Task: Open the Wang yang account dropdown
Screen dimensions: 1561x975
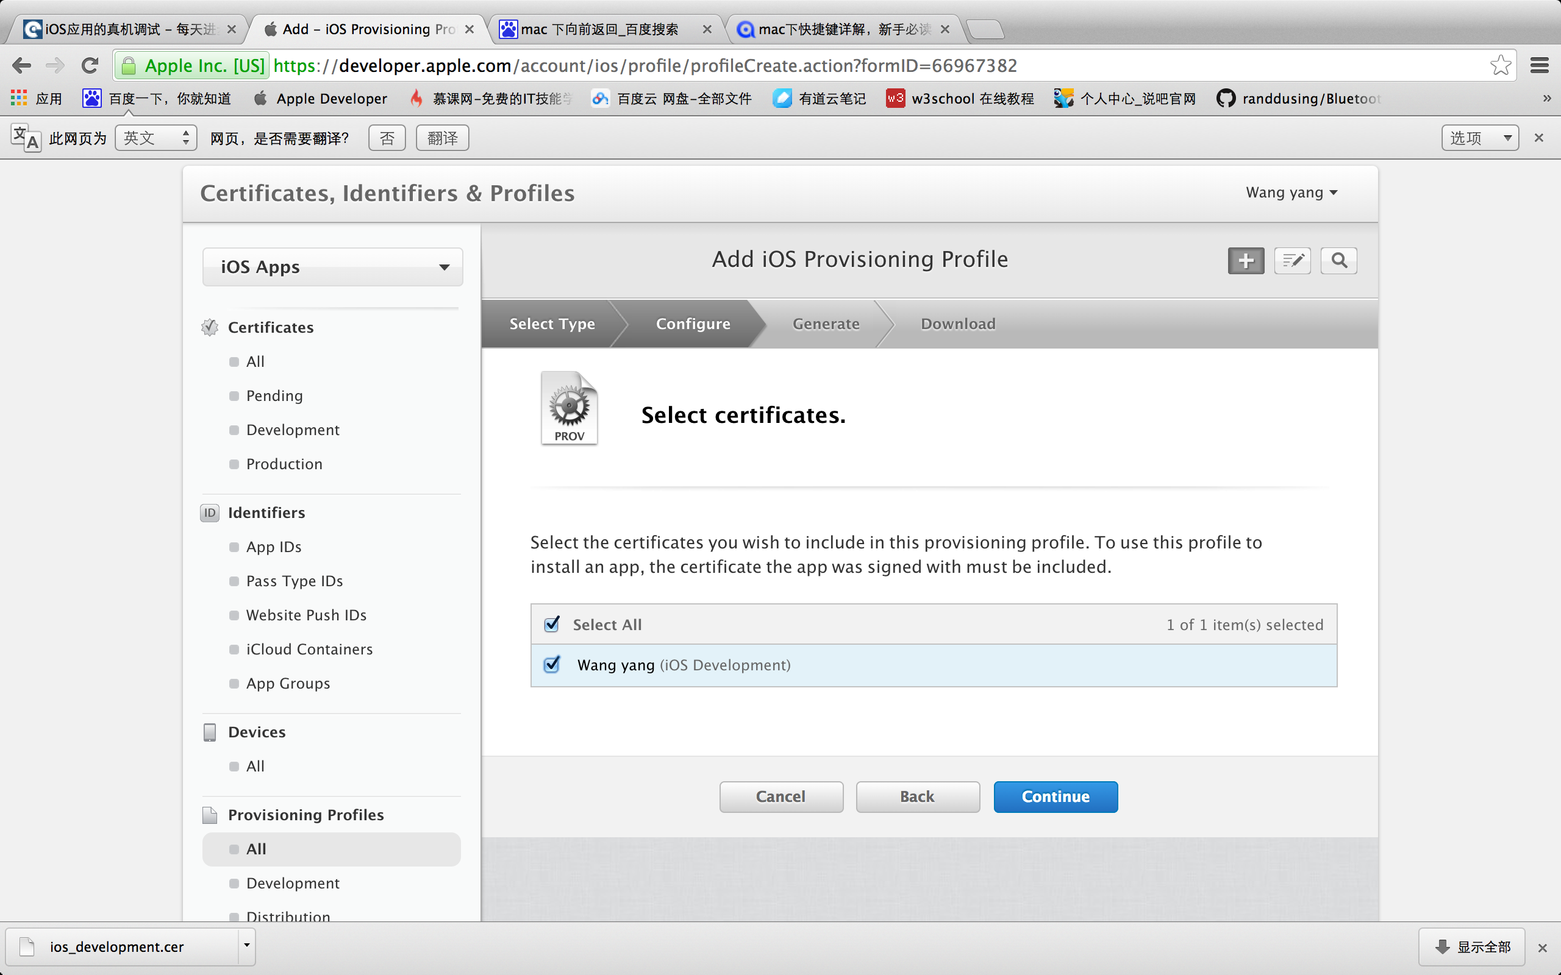Action: coord(1291,192)
